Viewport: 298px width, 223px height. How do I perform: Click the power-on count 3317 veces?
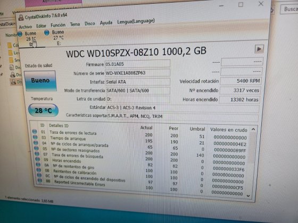pyautogui.click(x=240, y=90)
